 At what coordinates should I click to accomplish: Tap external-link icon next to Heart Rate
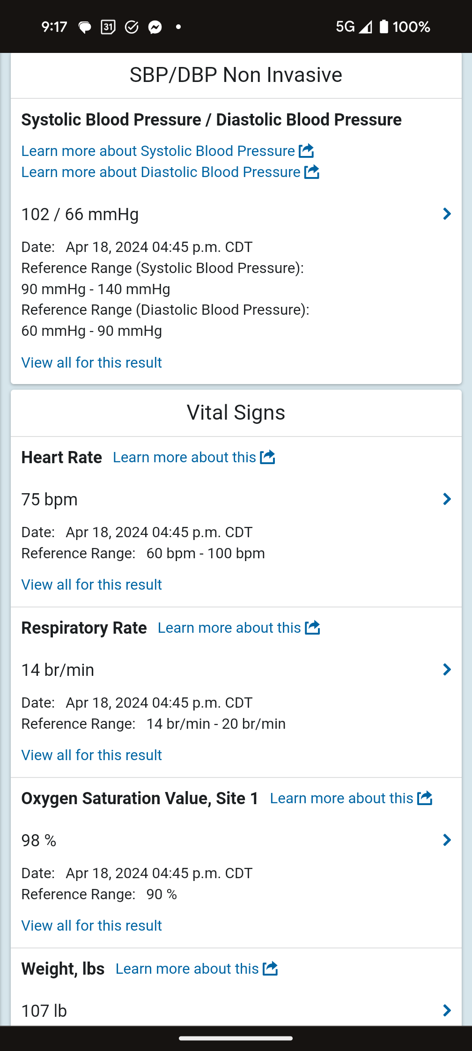pyautogui.click(x=267, y=457)
